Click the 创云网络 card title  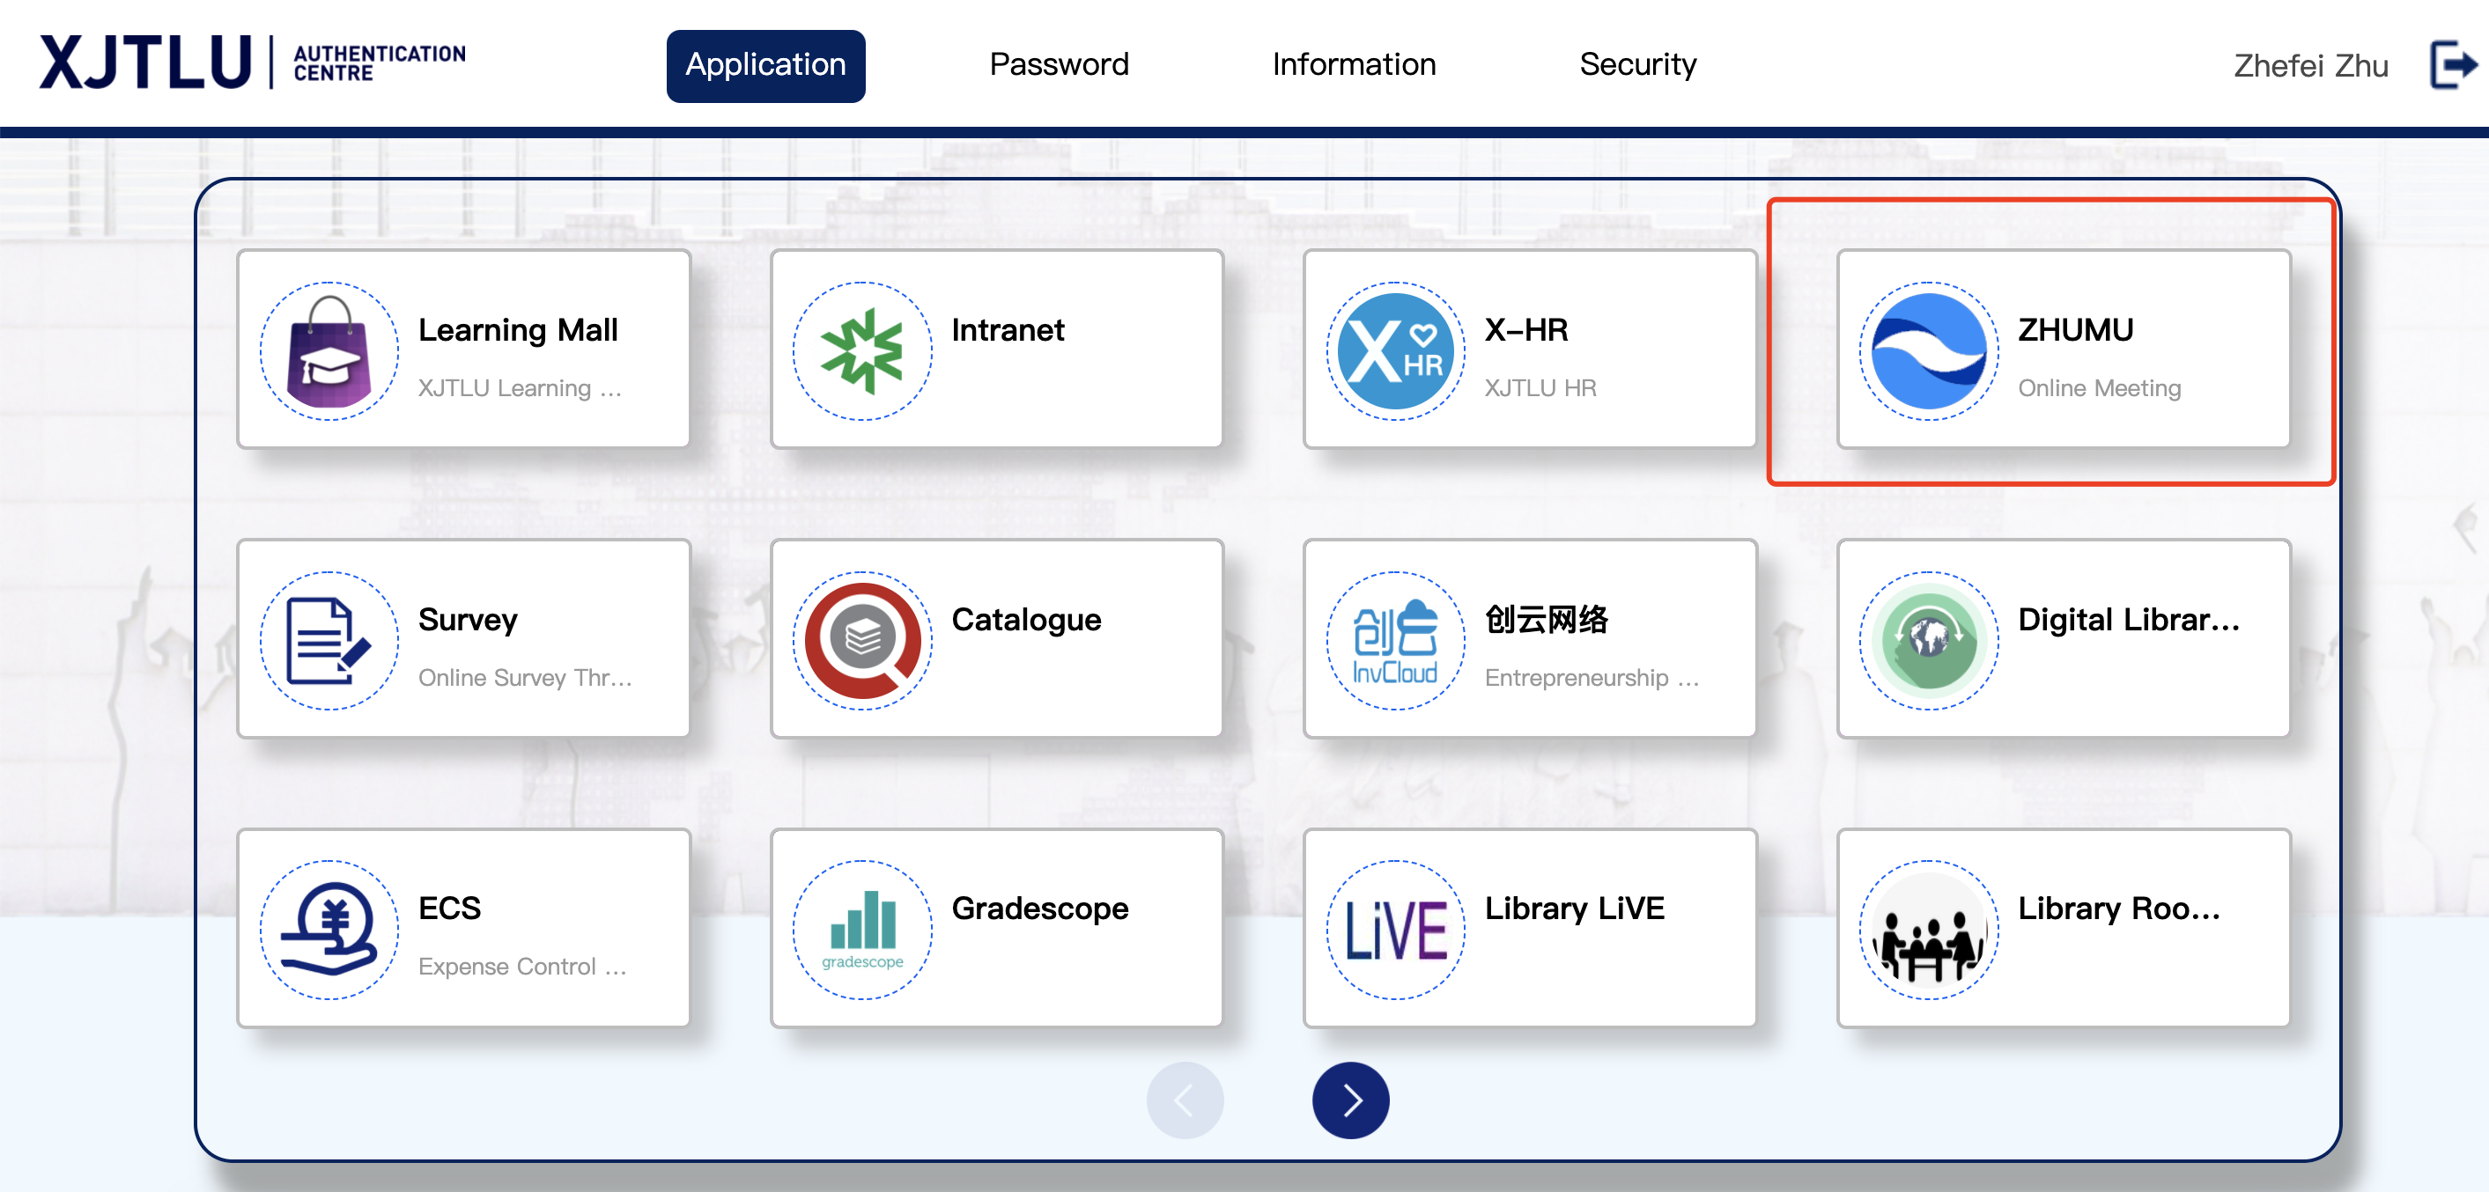pos(1546,619)
